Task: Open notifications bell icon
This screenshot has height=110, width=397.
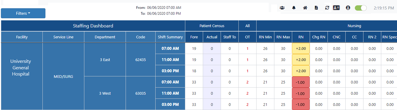Action: tap(294, 8)
